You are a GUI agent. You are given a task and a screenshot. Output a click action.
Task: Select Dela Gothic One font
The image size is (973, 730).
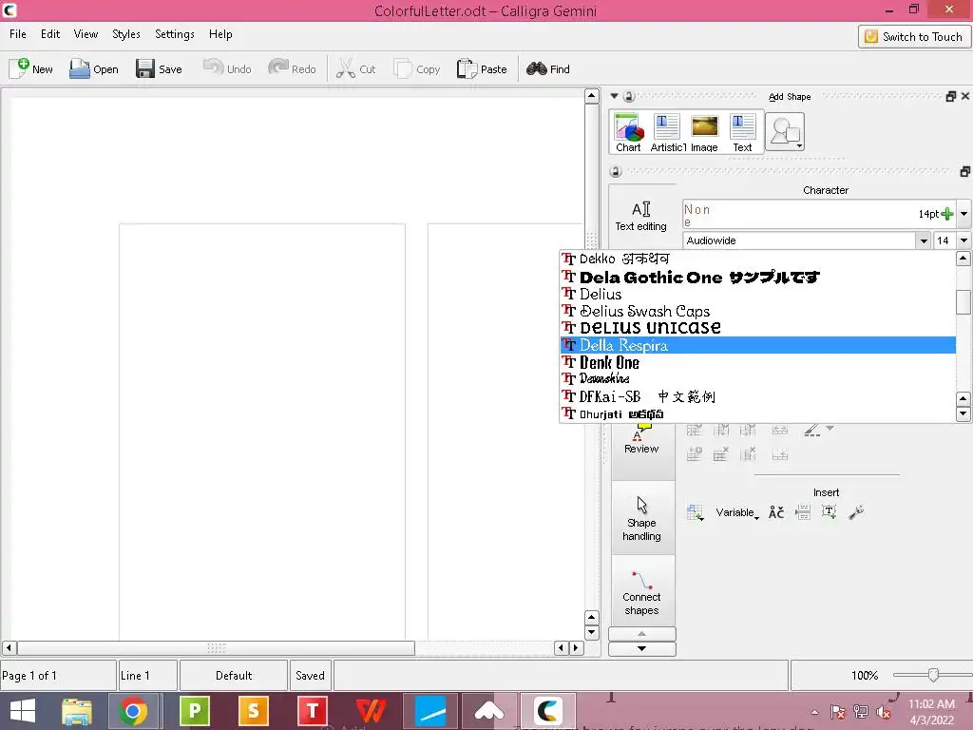coord(757,277)
